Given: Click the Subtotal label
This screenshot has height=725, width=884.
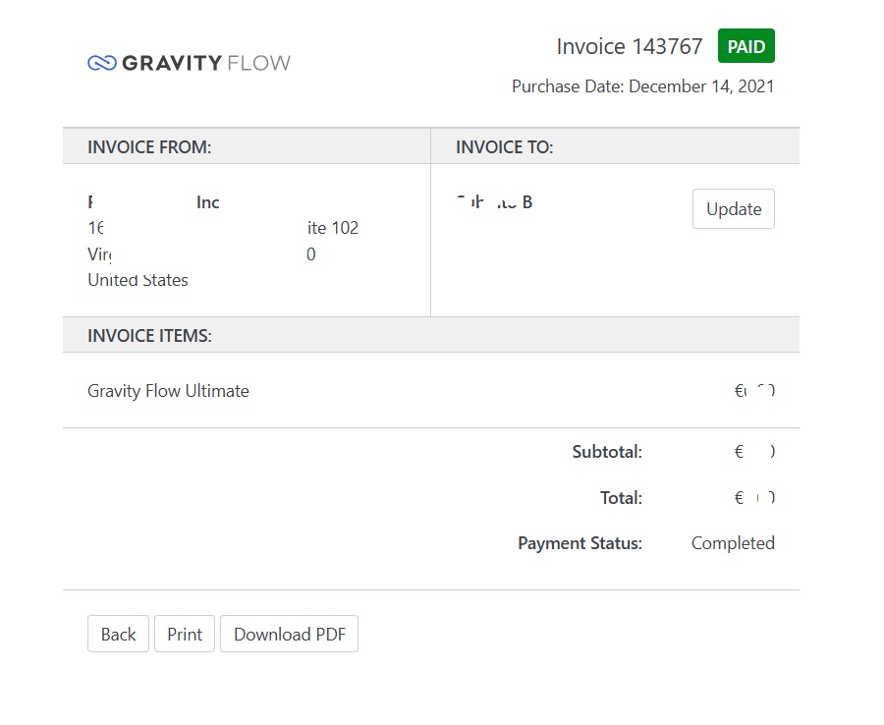Looking at the screenshot, I should (607, 452).
